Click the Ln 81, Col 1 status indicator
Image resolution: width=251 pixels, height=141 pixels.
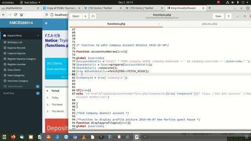point(228,134)
